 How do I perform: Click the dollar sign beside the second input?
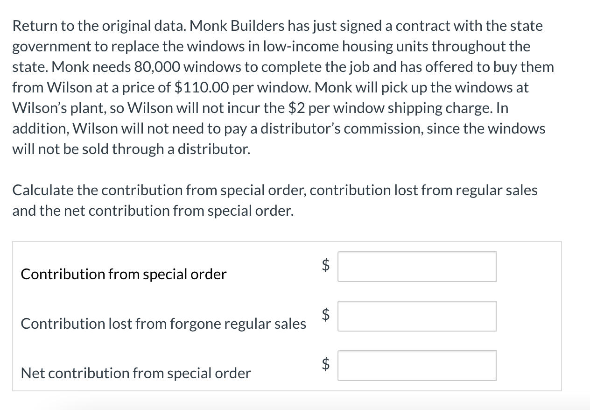pyautogui.click(x=326, y=314)
